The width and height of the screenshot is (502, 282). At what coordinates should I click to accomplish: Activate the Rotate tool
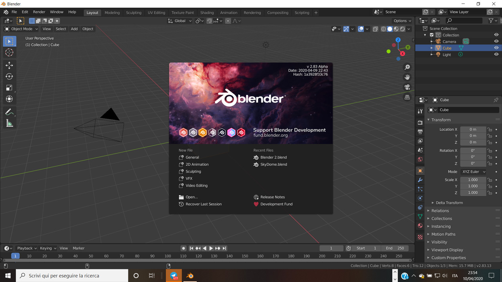click(10, 76)
